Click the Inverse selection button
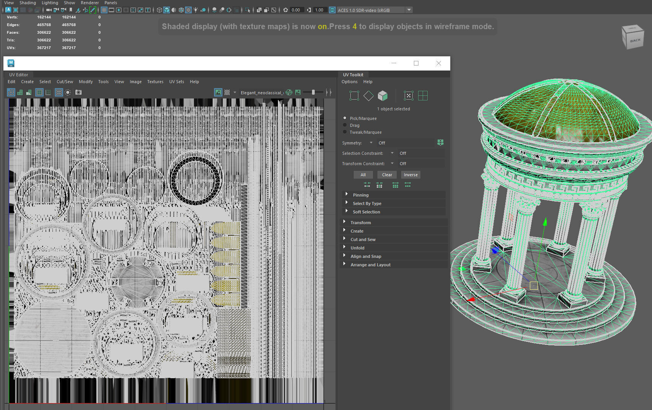Viewport: 652px width, 410px height. point(411,175)
